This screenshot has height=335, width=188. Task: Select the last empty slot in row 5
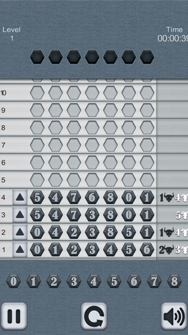(x=147, y=180)
